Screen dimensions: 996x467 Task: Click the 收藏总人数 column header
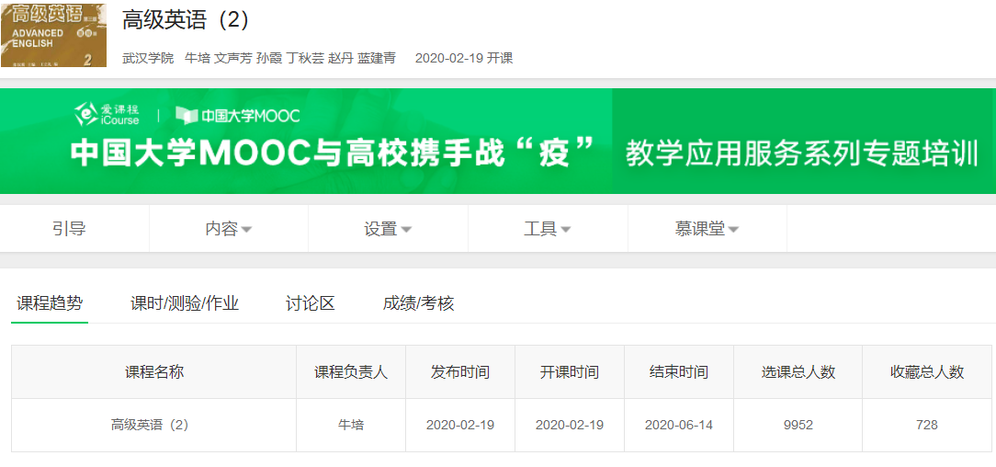coord(927,372)
